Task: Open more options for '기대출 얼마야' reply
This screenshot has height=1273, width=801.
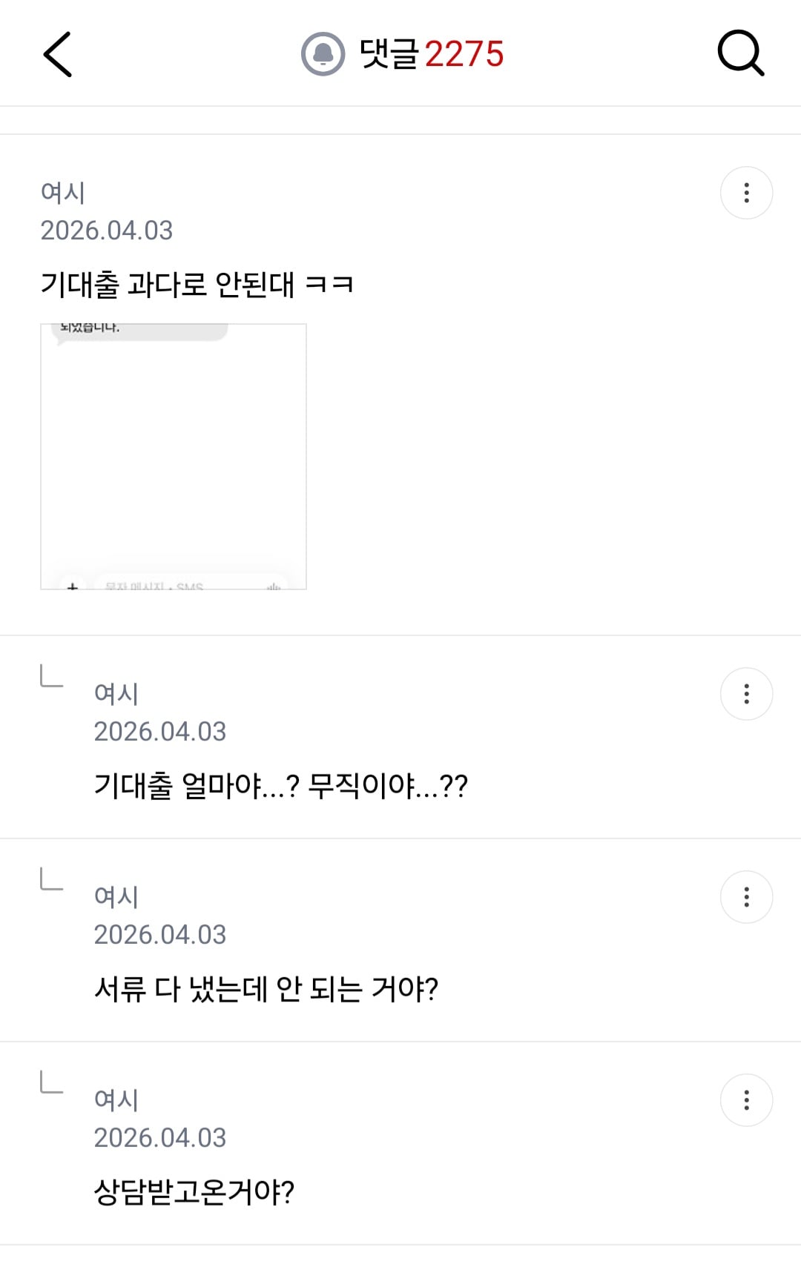Action: pyautogui.click(x=746, y=694)
